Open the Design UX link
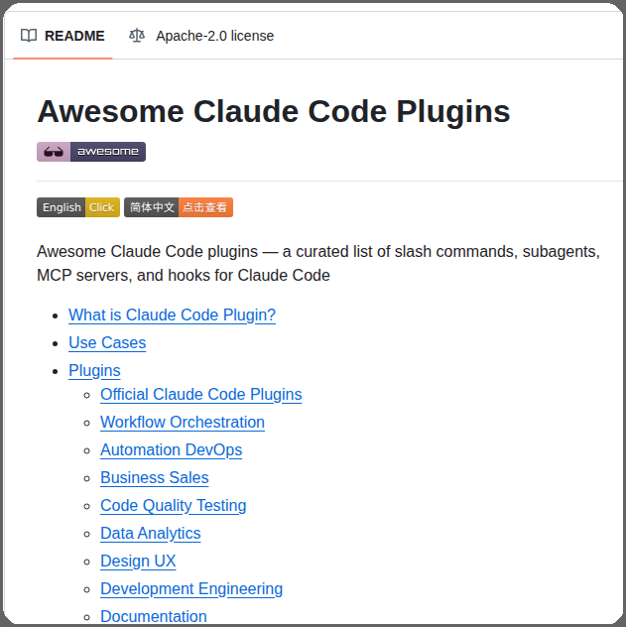 pyautogui.click(x=138, y=562)
